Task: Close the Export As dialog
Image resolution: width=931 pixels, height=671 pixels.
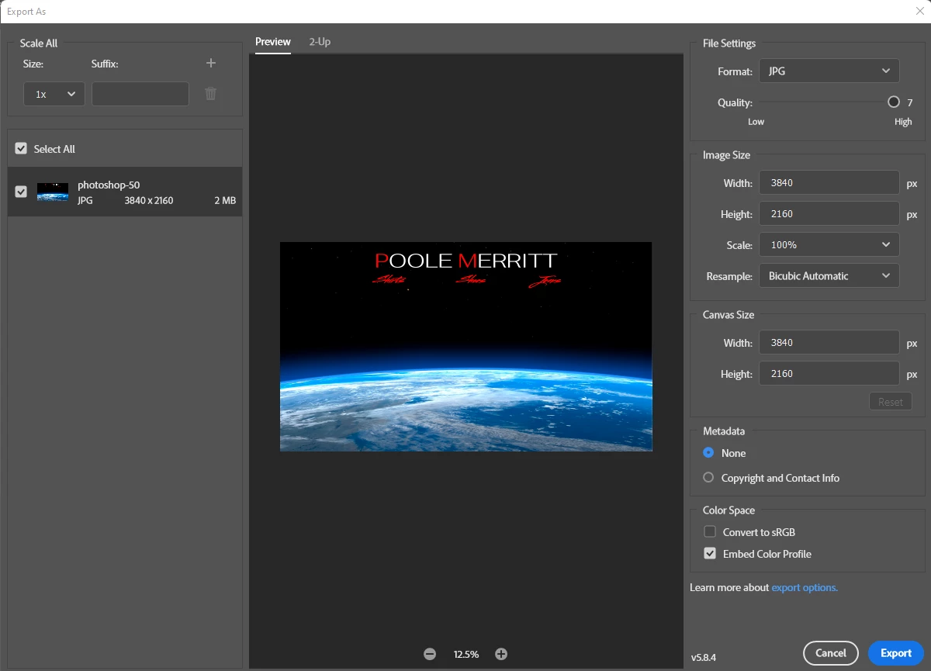Action: 919,11
